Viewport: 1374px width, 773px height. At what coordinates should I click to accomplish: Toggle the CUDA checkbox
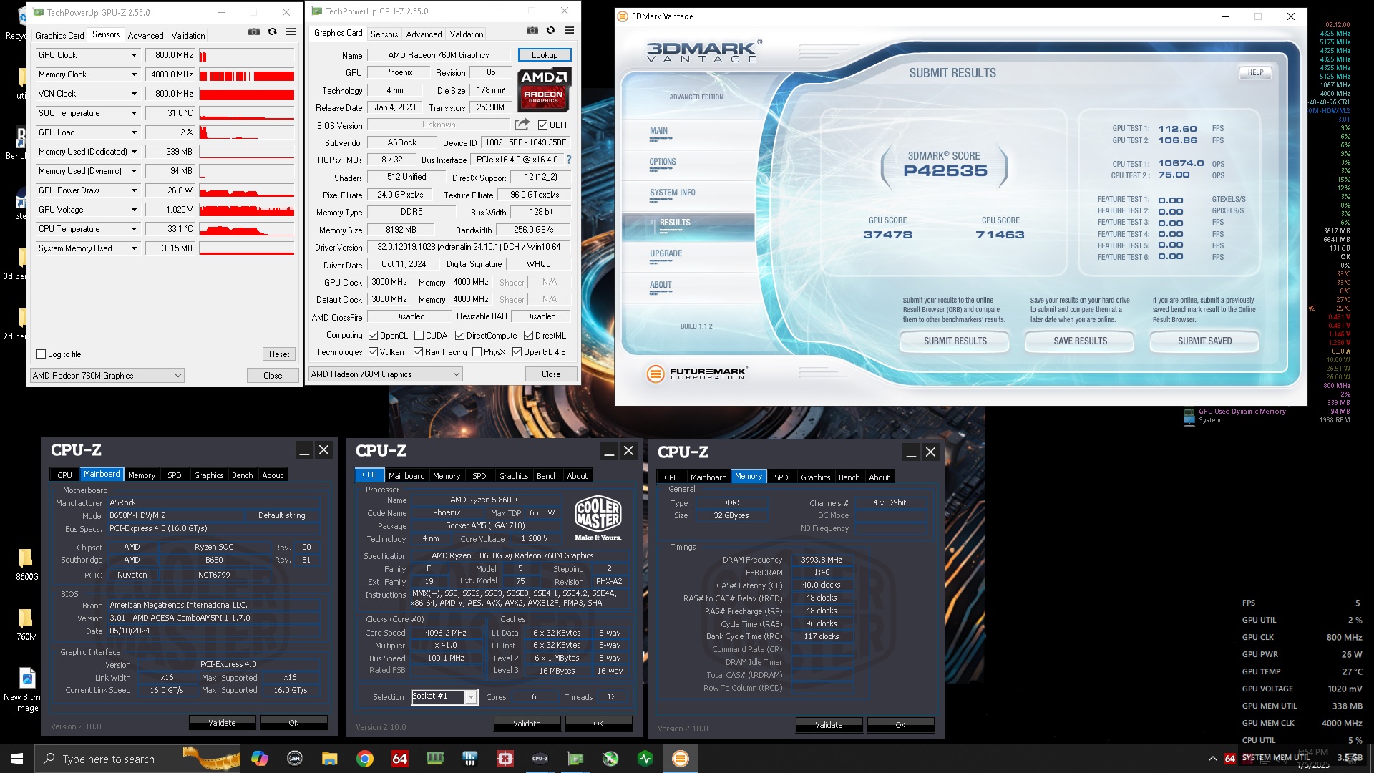[x=419, y=336]
